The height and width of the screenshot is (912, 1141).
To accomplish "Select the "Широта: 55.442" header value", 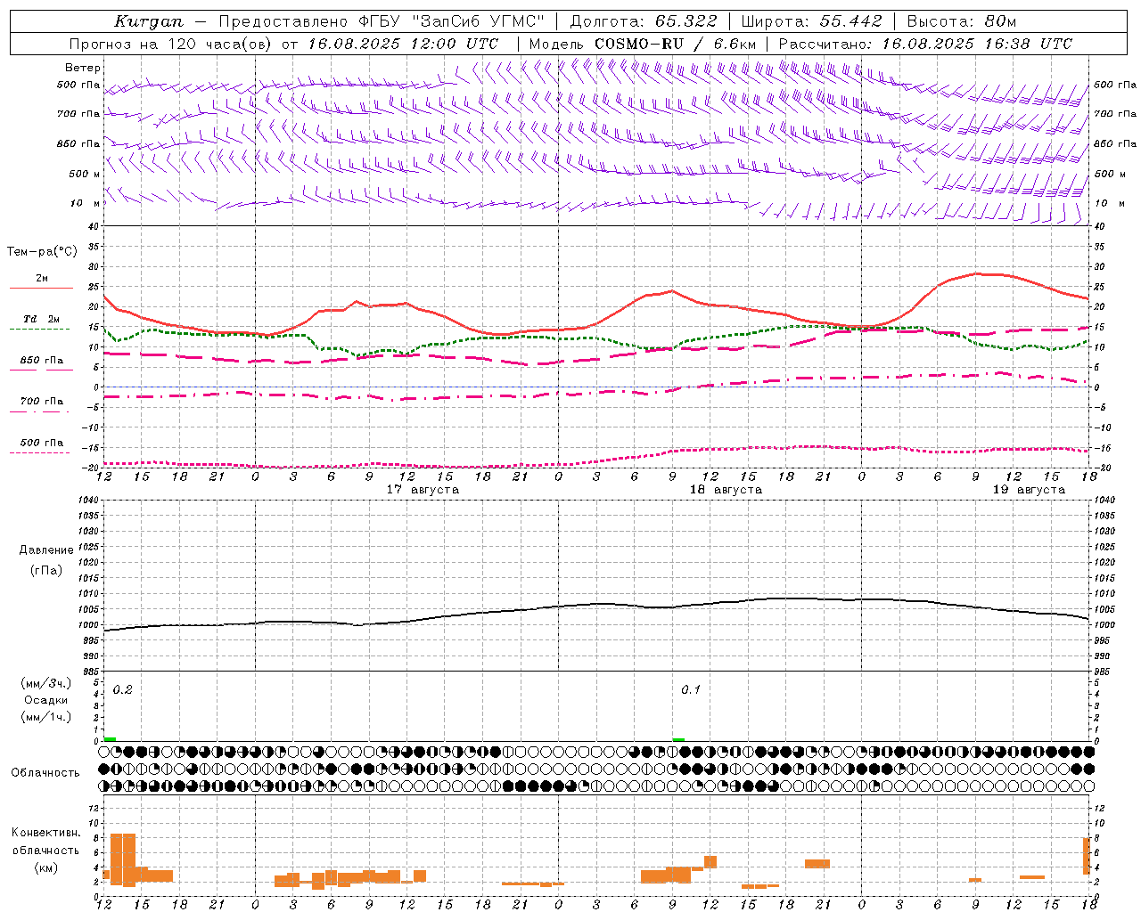I will [812, 21].
